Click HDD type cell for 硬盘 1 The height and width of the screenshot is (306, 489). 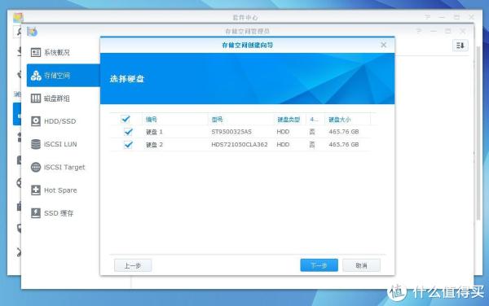tap(283, 132)
